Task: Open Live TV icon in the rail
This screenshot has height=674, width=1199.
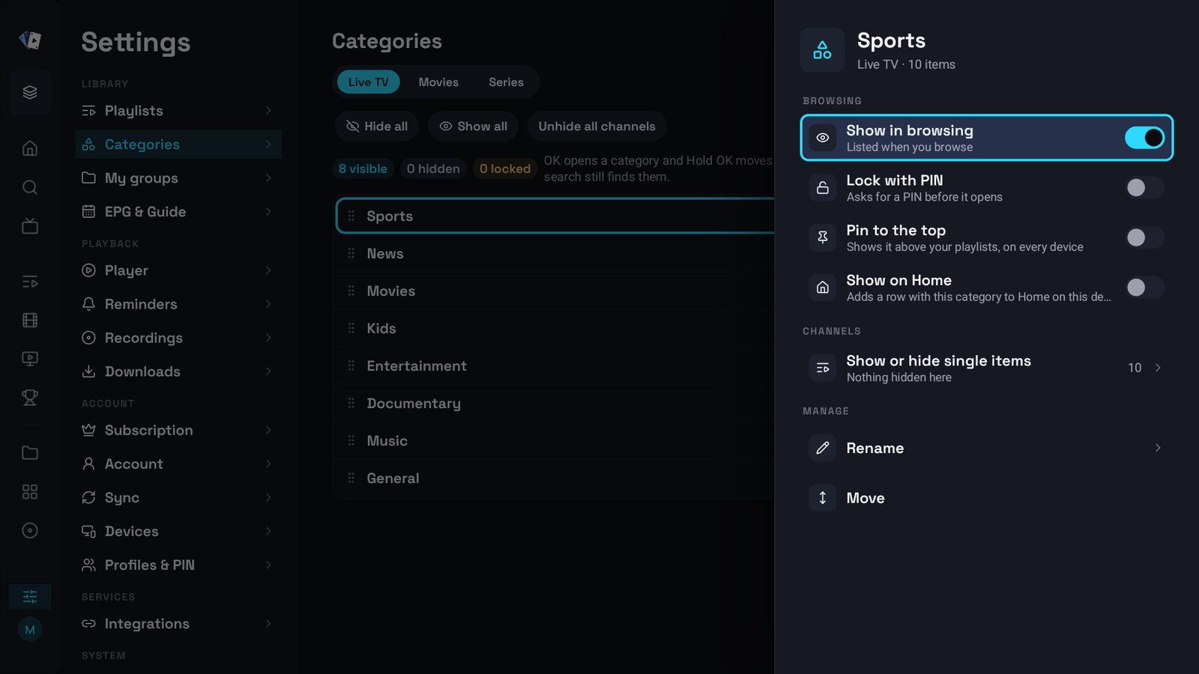Action: click(30, 226)
